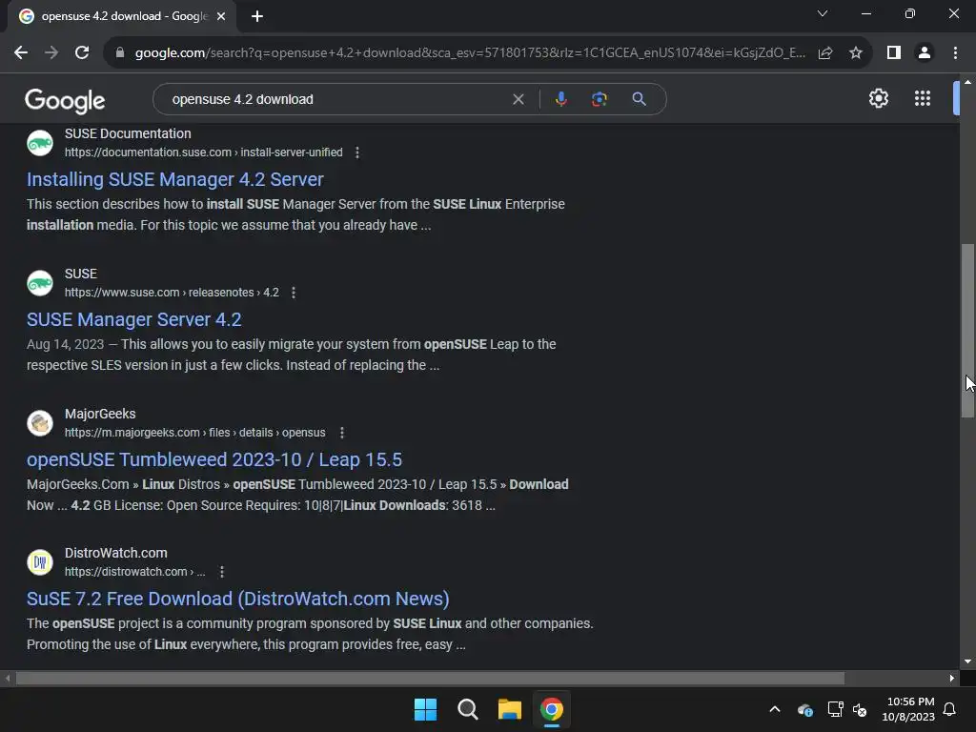Open more options for DistroWatch result
976x732 pixels.
222,572
